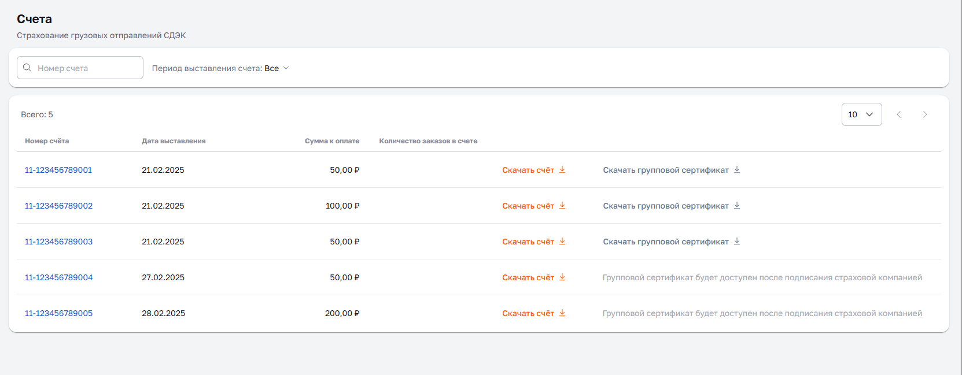Open the invoice period filter dropdown
Viewport: 962px width, 375px height.
(220, 68)
